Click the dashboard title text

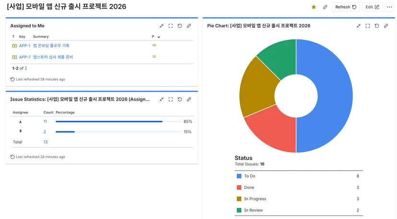coord(66,7)
